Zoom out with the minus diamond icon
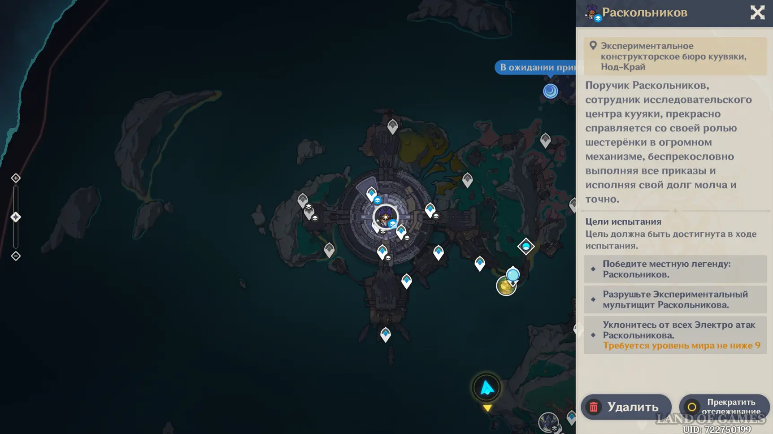The height and width of the screenshot is (434, 773). point(16,256)
